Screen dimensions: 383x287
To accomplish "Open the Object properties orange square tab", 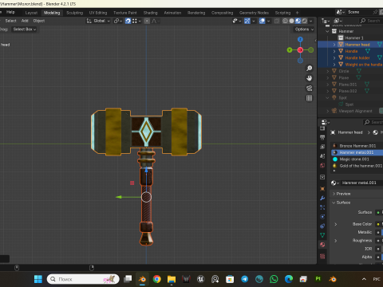I will [322, 189].
